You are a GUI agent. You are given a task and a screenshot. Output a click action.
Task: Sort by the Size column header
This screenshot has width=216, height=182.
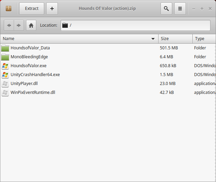(175, 39)
